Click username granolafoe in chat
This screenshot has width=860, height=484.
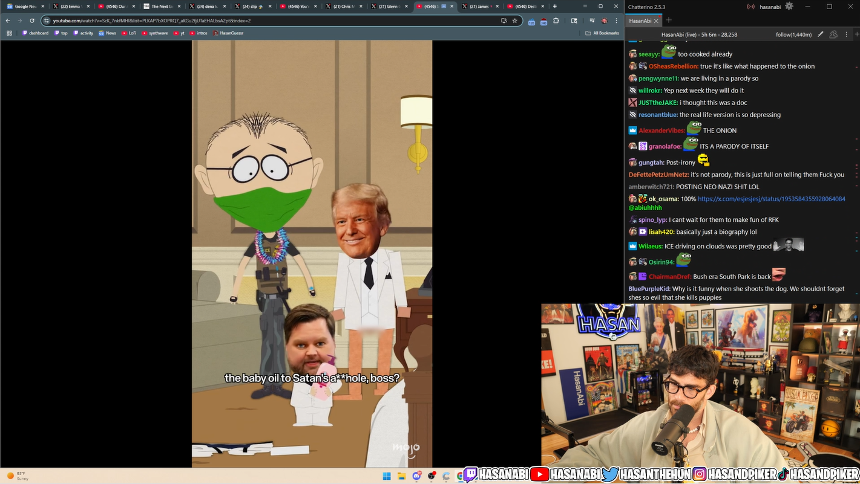coord(665,146)
